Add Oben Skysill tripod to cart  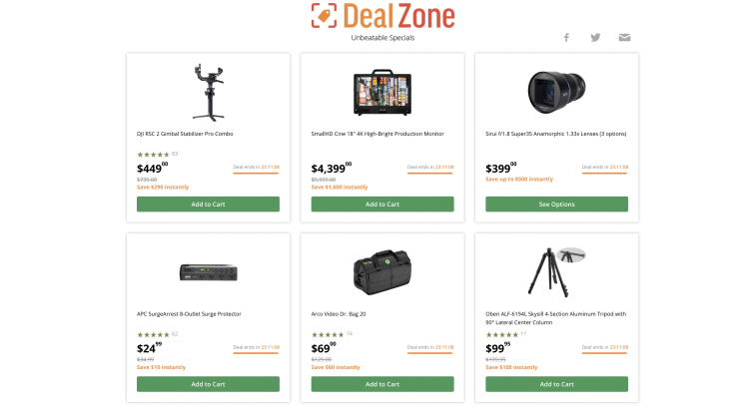(556, 384)
